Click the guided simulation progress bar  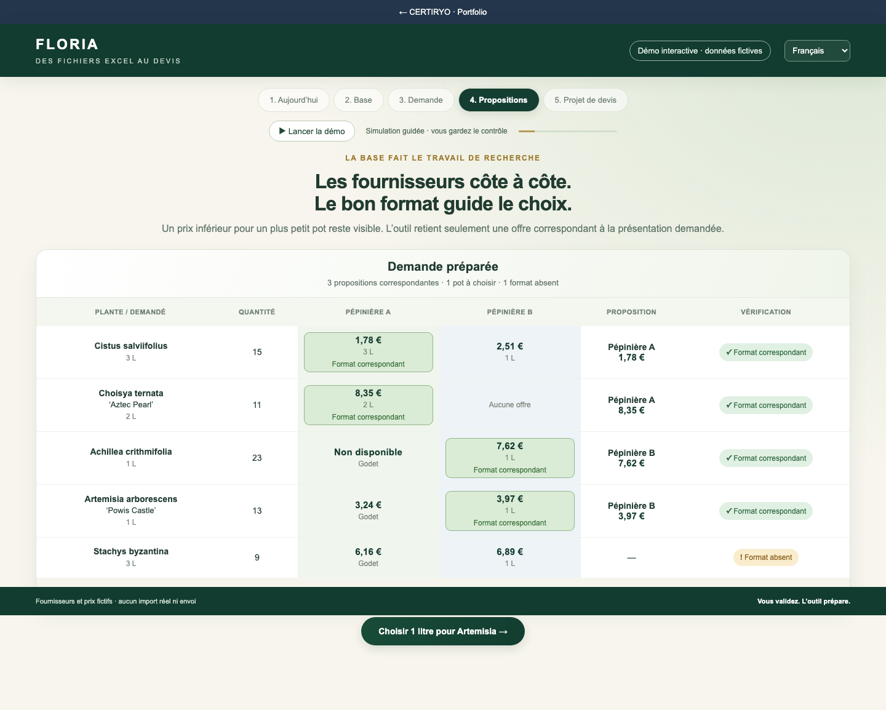pos(567,131)
